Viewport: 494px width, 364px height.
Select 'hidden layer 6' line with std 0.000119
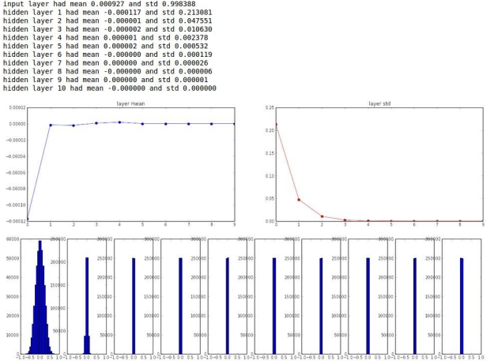click(x=107, y=54)
